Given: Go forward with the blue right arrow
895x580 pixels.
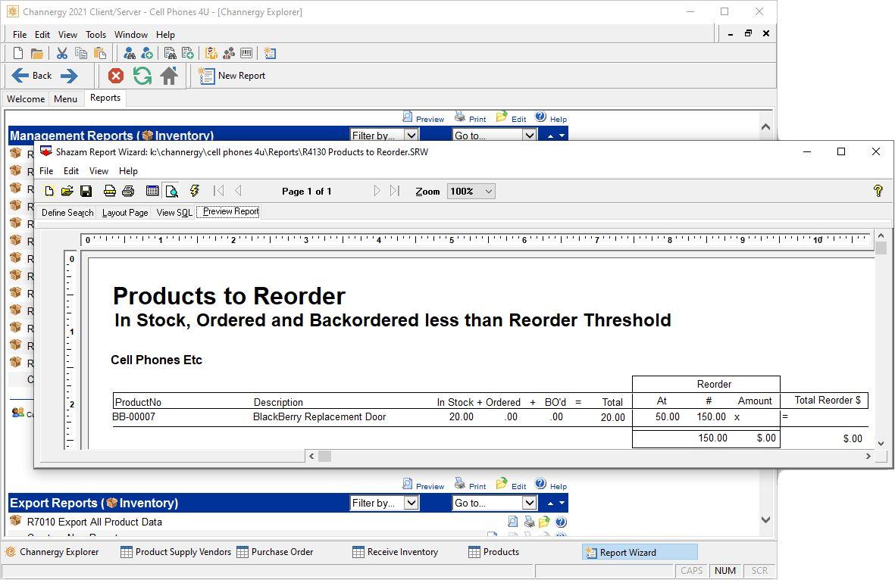Looking at the screenshot, I should coord(69,75).
